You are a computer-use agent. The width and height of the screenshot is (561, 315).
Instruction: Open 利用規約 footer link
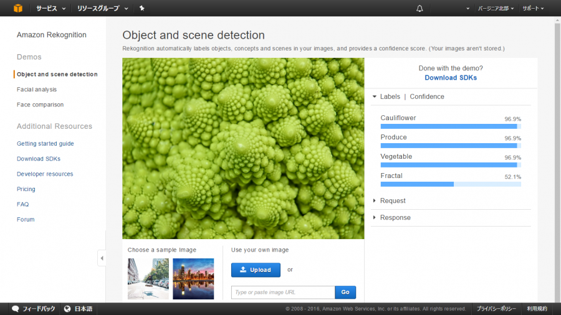click(537, 309)
